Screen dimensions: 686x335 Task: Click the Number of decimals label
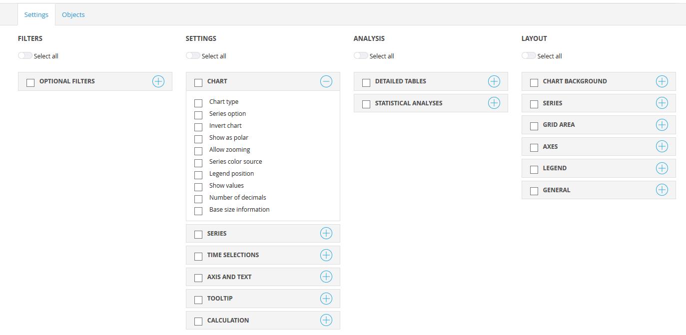point(238,198)
